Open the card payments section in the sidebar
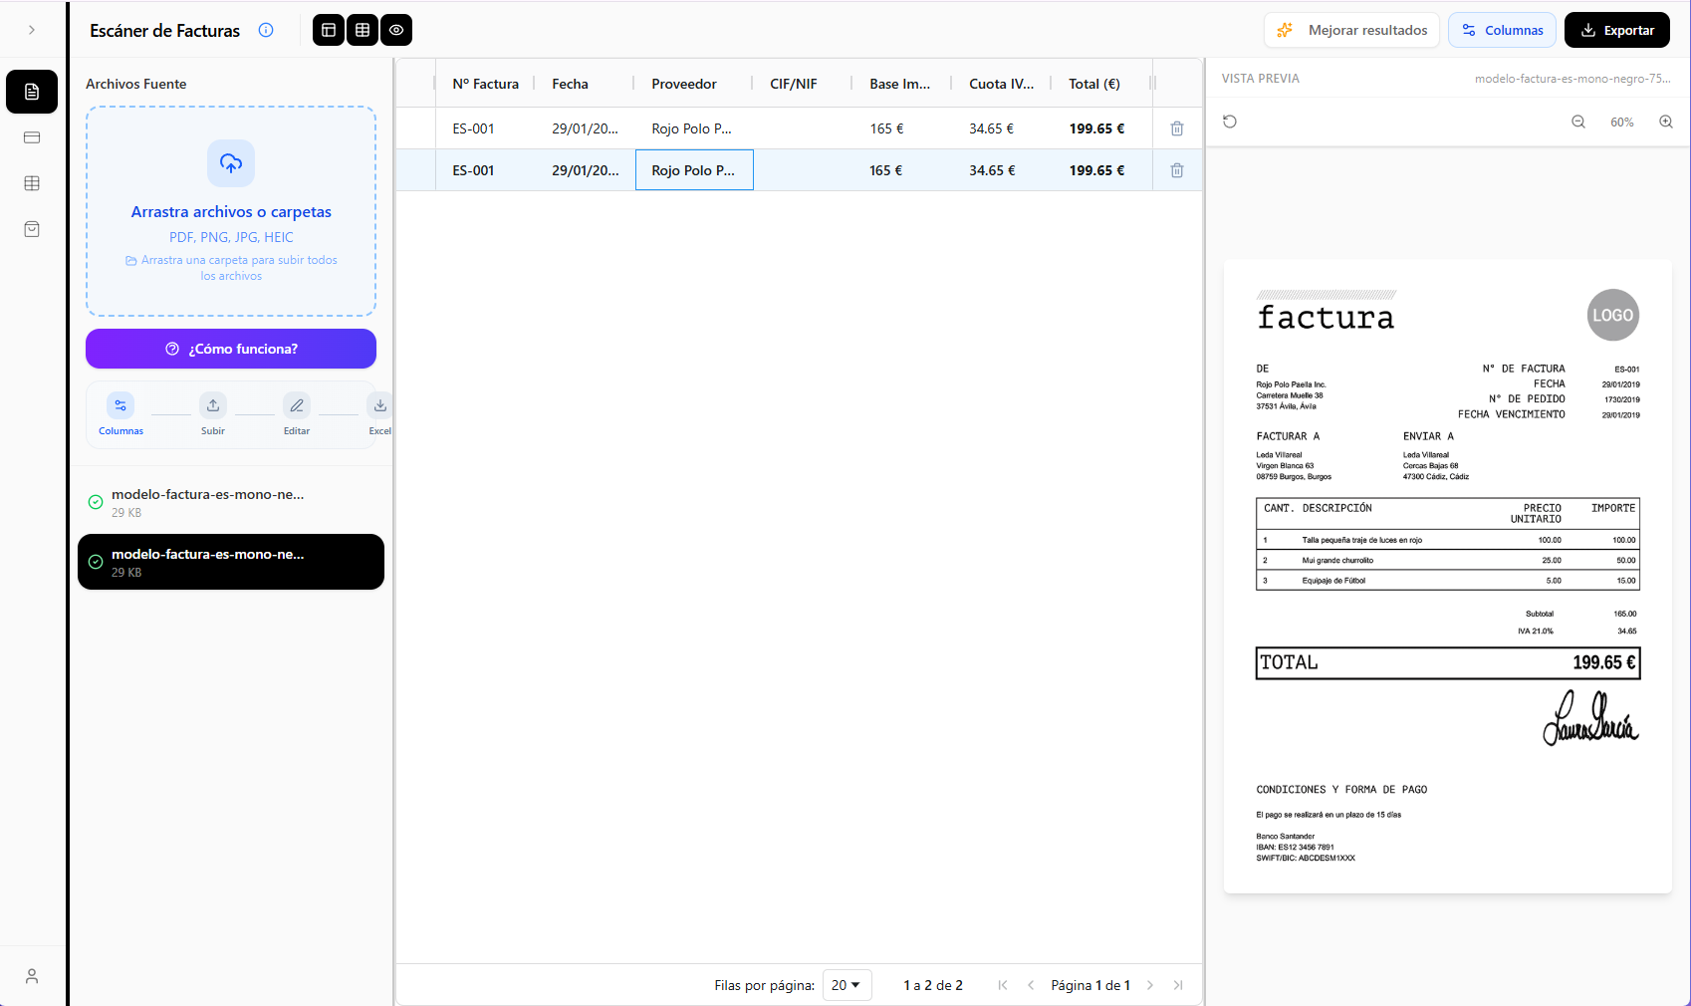The image size is (1691, 1006). pos(31,137)
